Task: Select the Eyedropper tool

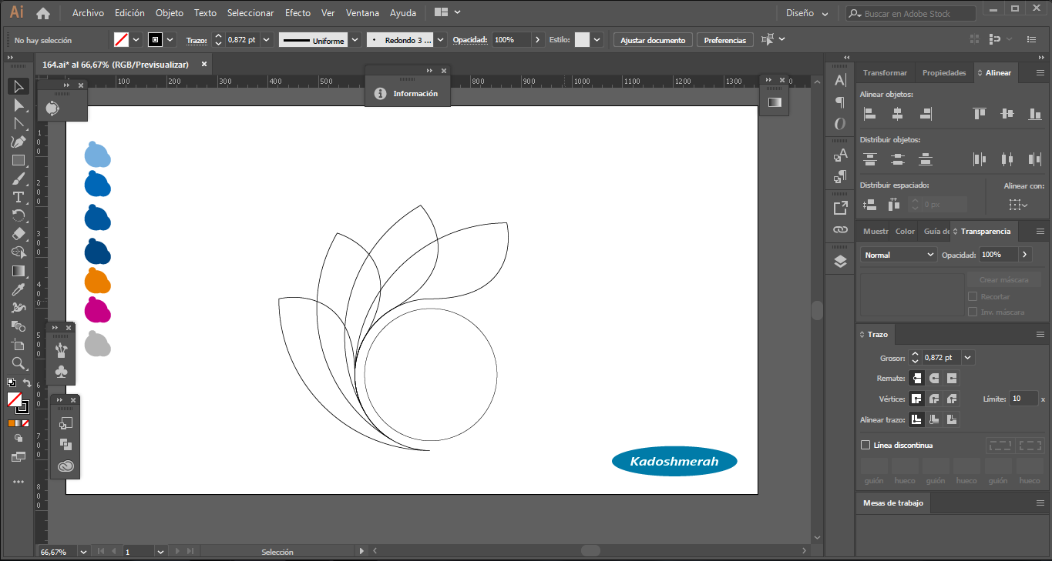Action: (x=19, y=289)
